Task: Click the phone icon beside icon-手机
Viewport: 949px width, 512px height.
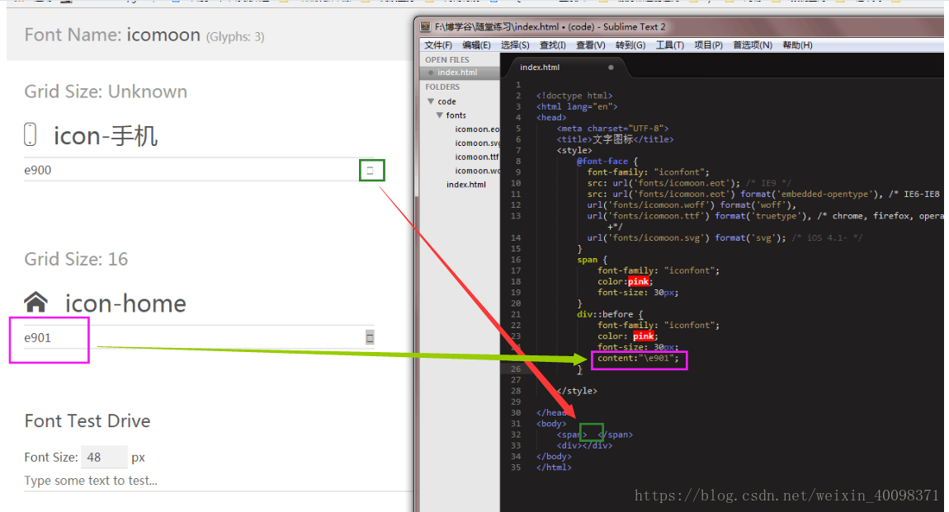Action: tap(31, 134)
